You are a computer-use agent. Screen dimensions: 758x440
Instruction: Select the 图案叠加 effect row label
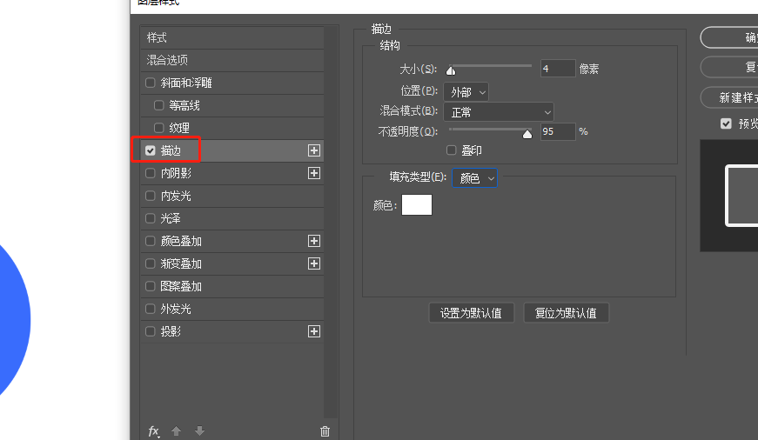[181, 286]
